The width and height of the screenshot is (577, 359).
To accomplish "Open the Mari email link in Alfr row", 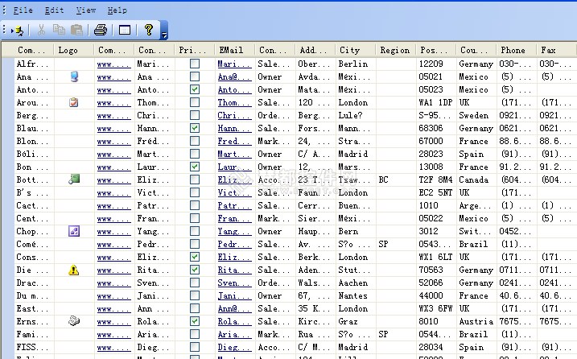I will (234, 64).
